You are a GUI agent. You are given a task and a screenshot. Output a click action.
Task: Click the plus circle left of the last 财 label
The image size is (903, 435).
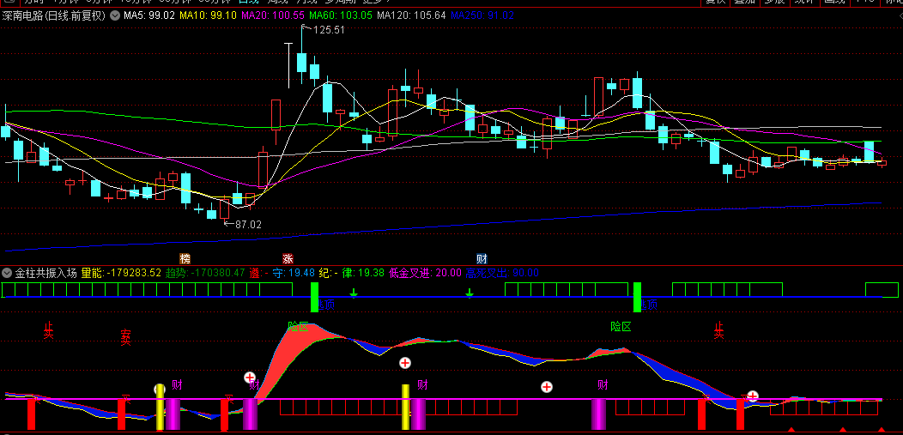pyautogui.click(x=547, y=387)
